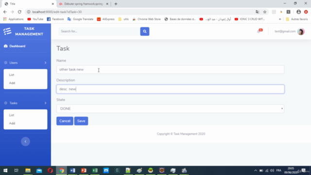Click the Task Management logo icon
The image size is (311, 175).
7,31
